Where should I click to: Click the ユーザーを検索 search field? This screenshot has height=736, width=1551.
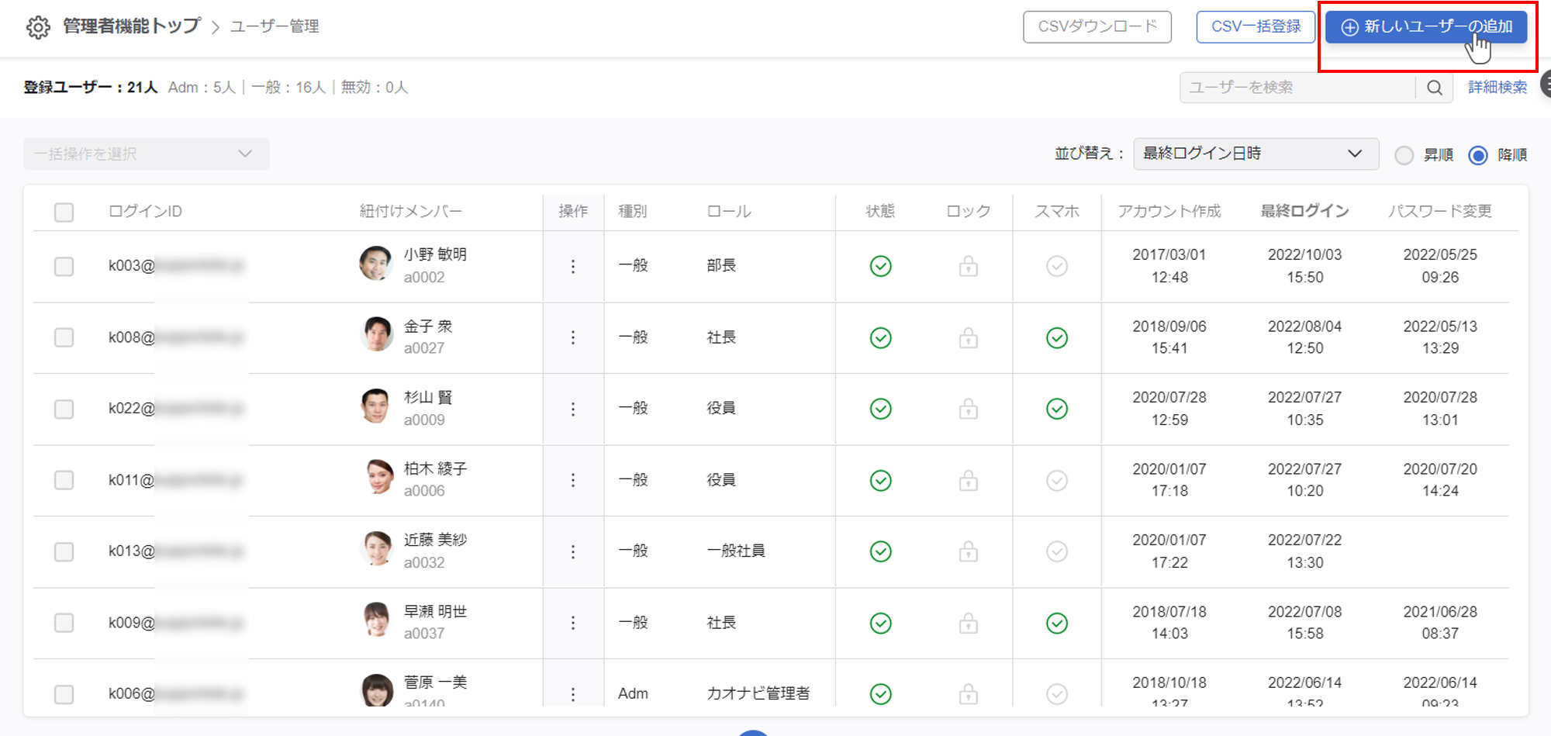point(1297,88)
